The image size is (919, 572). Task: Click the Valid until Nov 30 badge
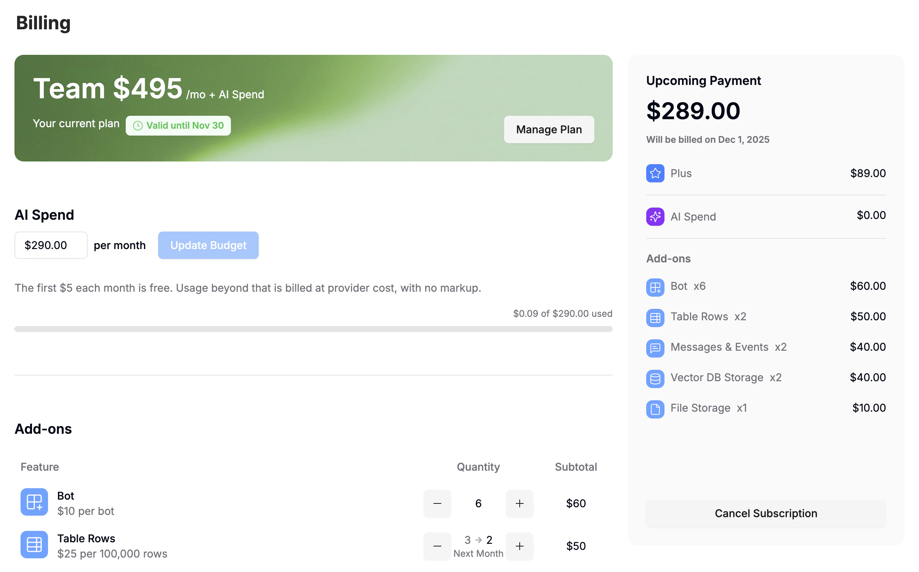(178, 125)
